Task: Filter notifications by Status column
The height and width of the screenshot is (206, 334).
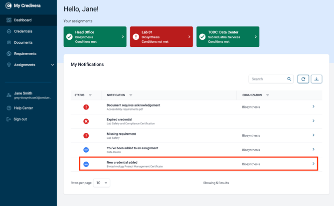Action: pyautogui.click(x=90, y=95)
